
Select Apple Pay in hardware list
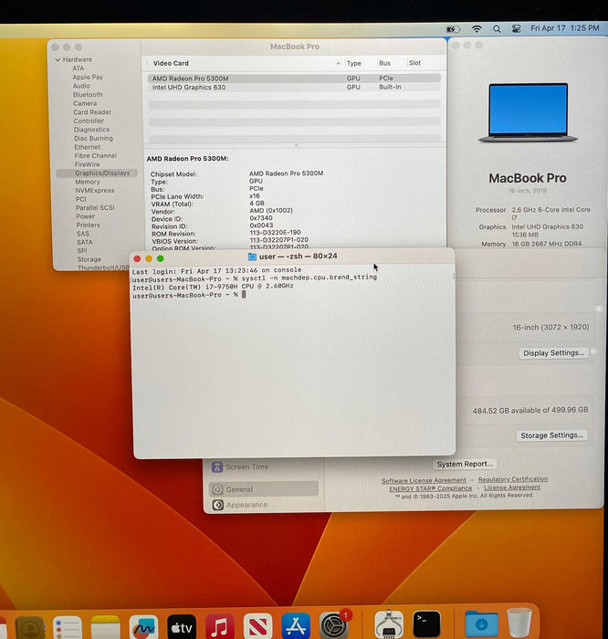(88, 77)
